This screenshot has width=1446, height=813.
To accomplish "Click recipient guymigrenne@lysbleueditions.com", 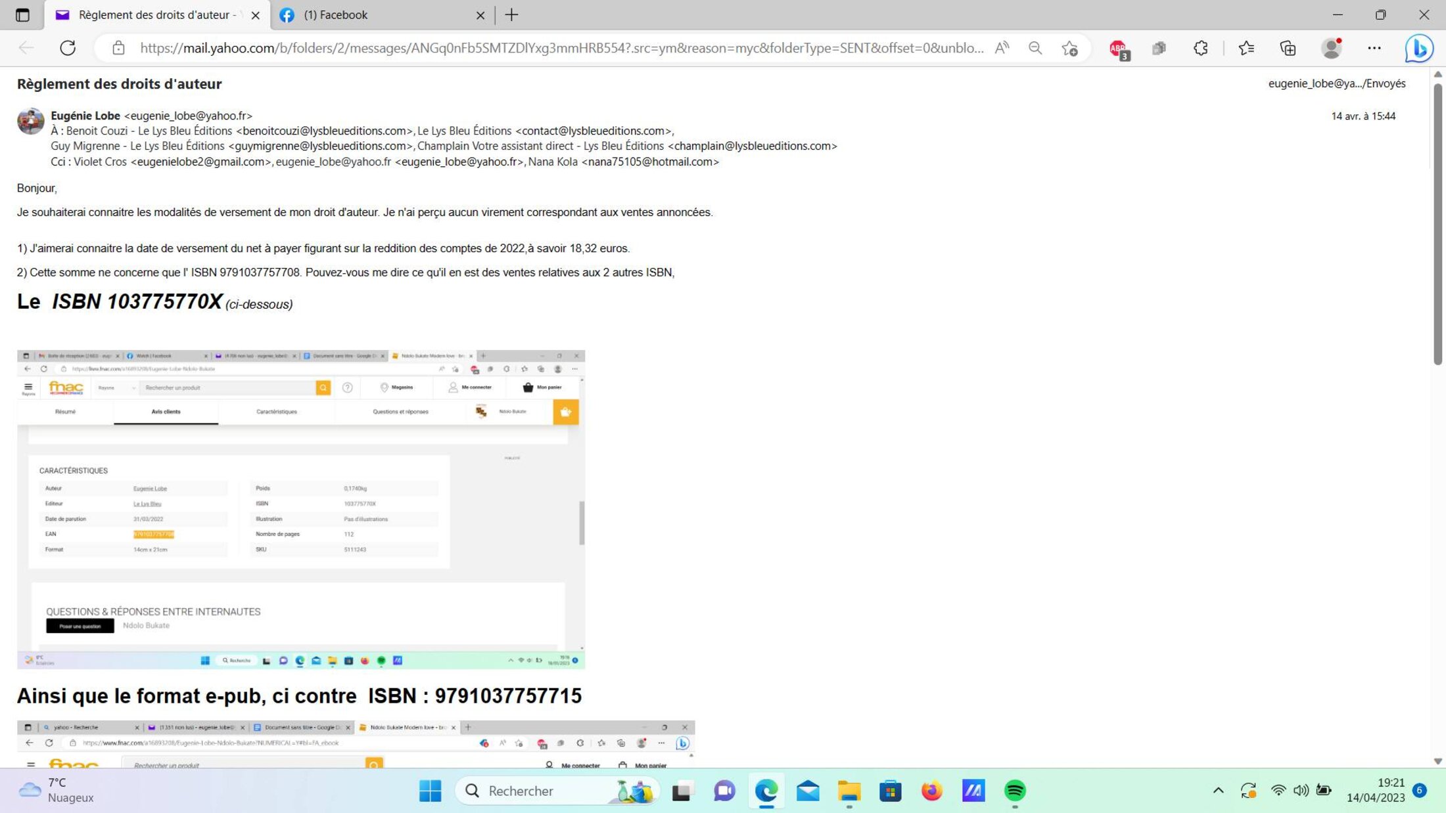I will click(320, 146).
